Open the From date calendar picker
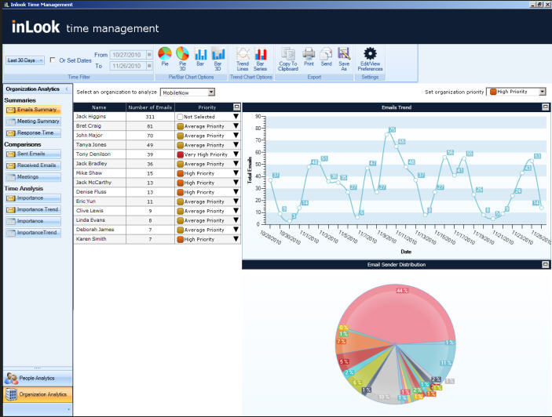Image resolution: width=552 pixels, height=417 pixels. tap(149, 55)
